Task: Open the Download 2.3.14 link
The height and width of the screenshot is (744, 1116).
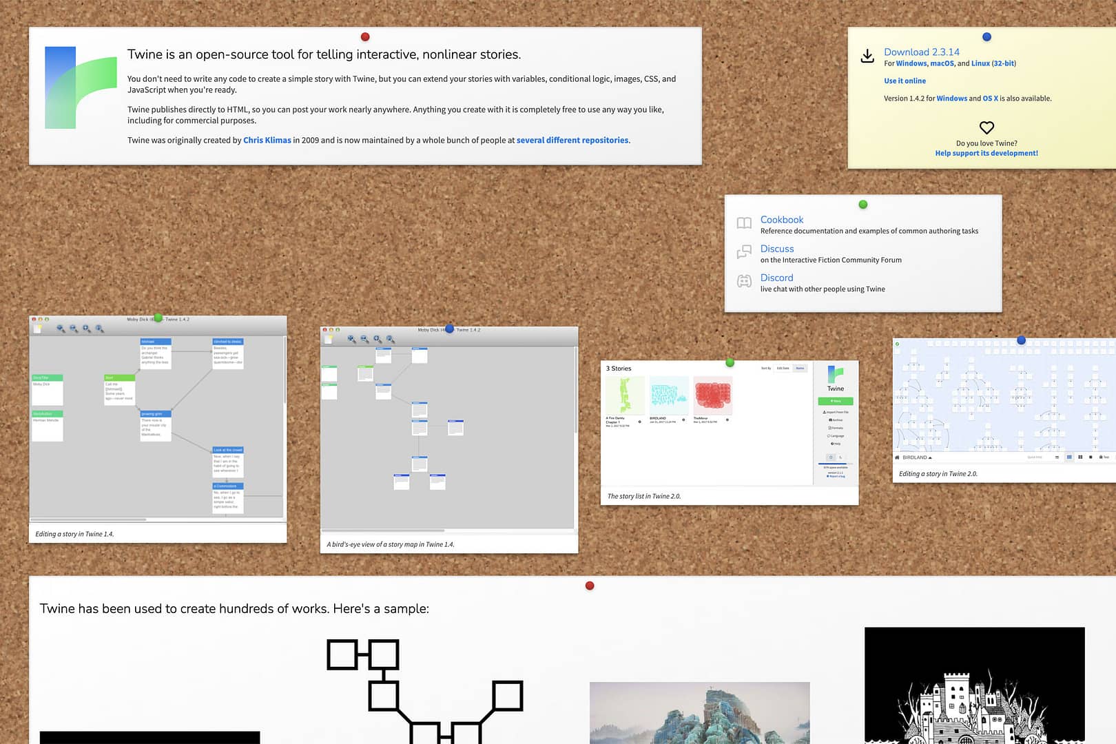Action: [922, 52]
